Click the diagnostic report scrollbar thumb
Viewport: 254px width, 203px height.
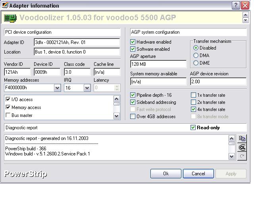pyautogui.click(x=232, y=144)
